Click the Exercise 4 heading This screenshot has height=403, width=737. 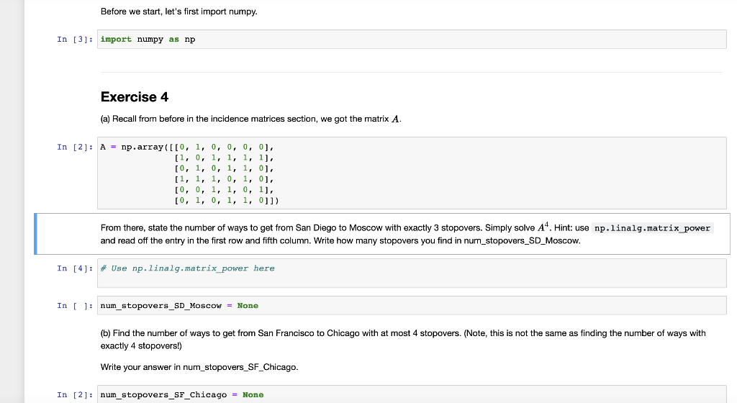(135, 96)
